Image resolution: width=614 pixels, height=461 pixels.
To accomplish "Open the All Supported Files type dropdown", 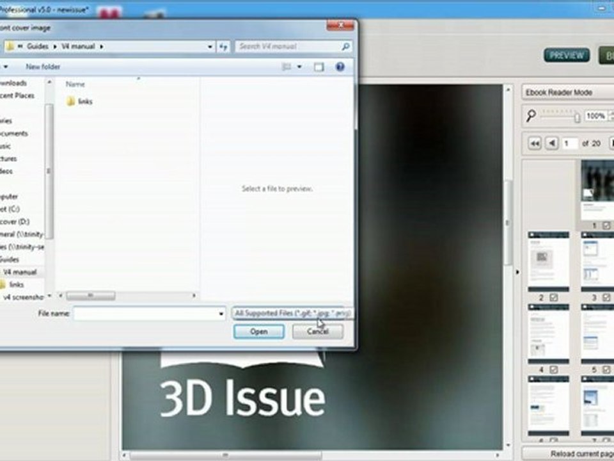I will [292, 313].
